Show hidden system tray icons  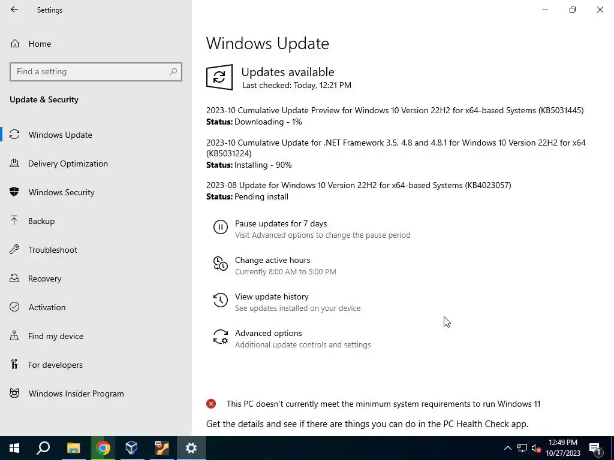(x=507, y=448)
